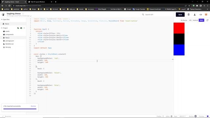Viewport: 210px width, 118px height.
Task: Open the Mind Mapykk bookmark
Action: [x=101, y=9]
